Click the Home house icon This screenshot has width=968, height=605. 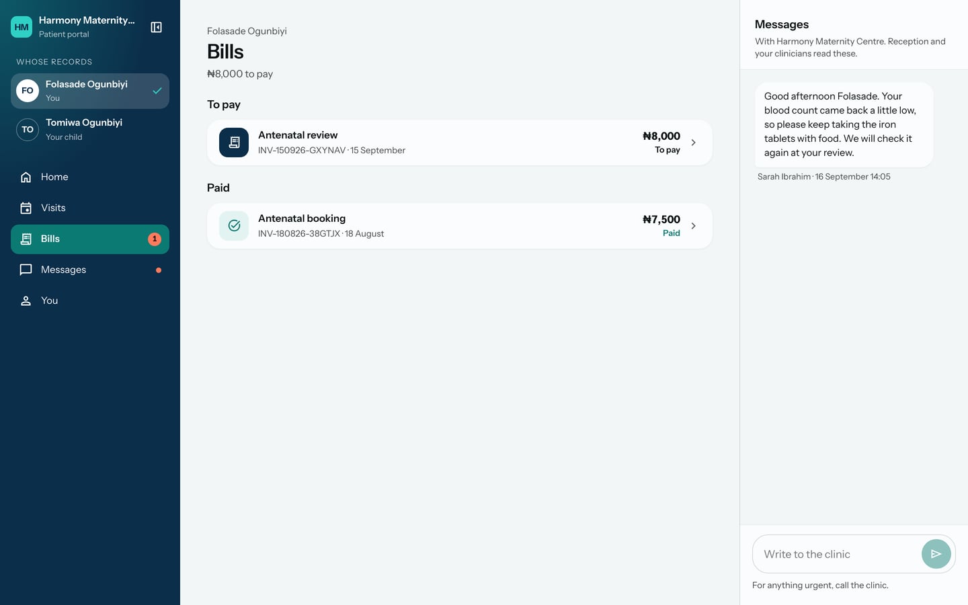pyautogui.click(x=26, y=177)
